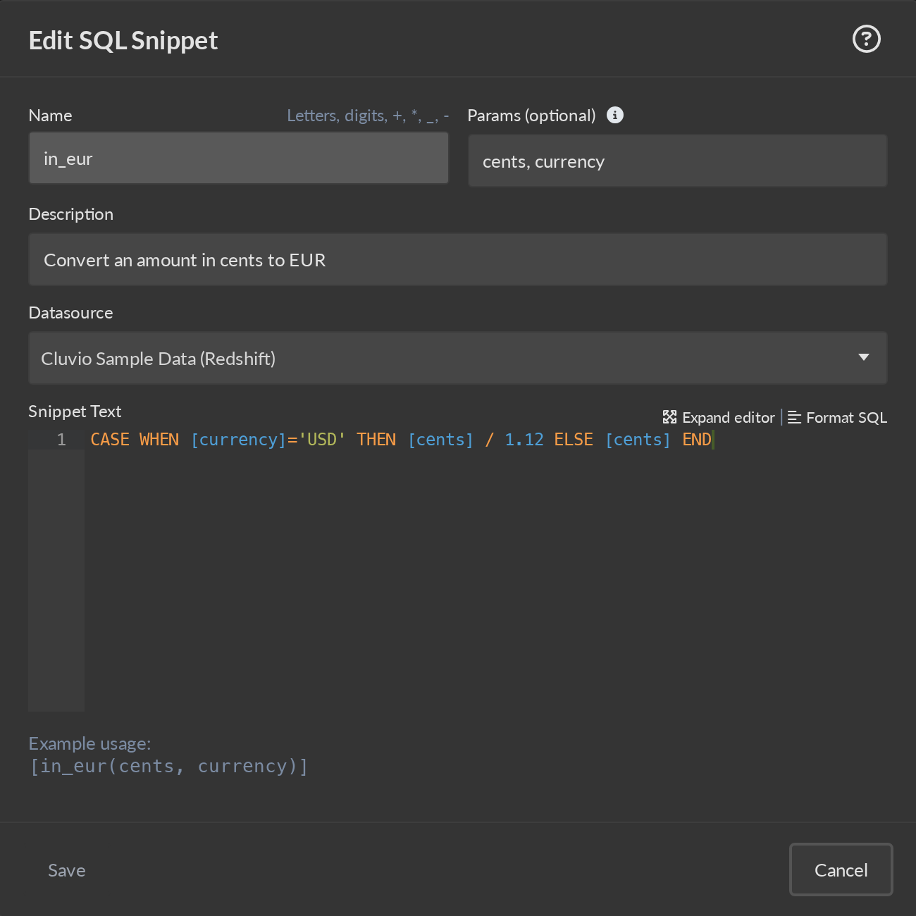The image size is (916, 916).
Task: Click the [currency] parameter in the snippet
Action: pyautogui.click(x=239, y=440)
